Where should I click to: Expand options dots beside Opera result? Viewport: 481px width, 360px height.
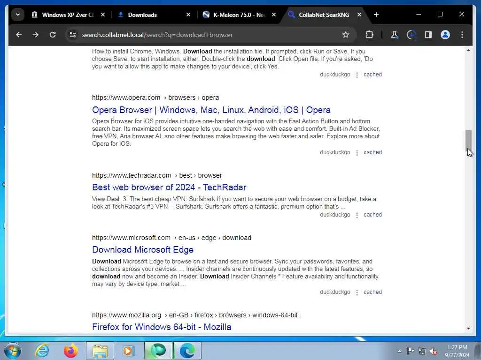pos(357,153)
